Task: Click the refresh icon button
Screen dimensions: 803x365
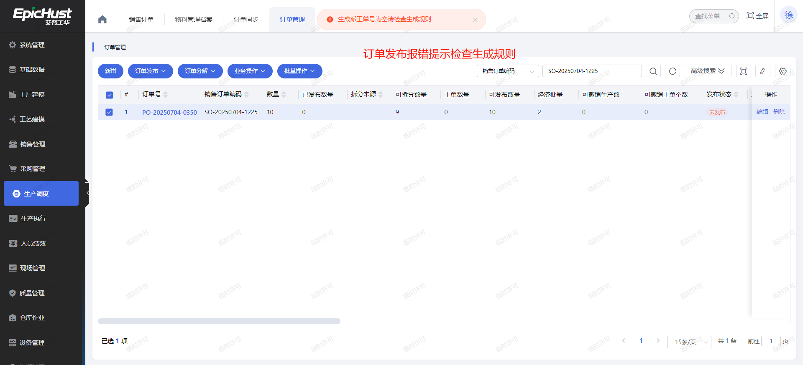Action: (673, 71)
